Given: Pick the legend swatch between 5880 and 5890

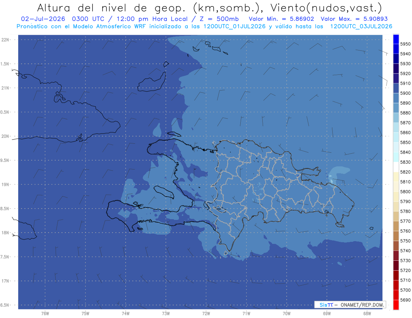Looking at the screenshot, I should click(x=396, y=108).
